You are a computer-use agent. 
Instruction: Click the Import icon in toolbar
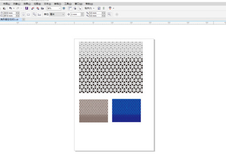(32, 8)
